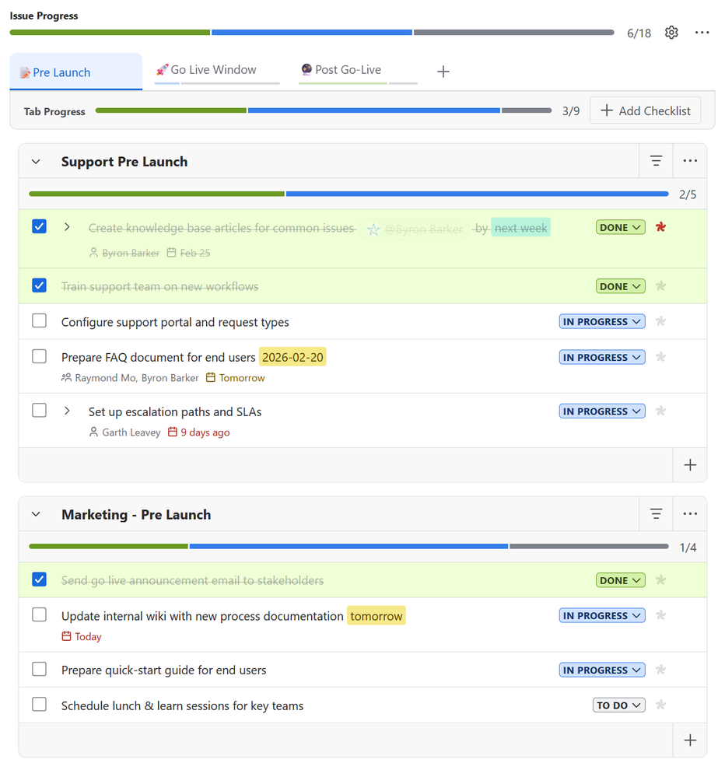Screen dimensions: 725x777
Task: Click the Raymond Mo, Byron Barker assignees icon
Action: coord(66,377)
